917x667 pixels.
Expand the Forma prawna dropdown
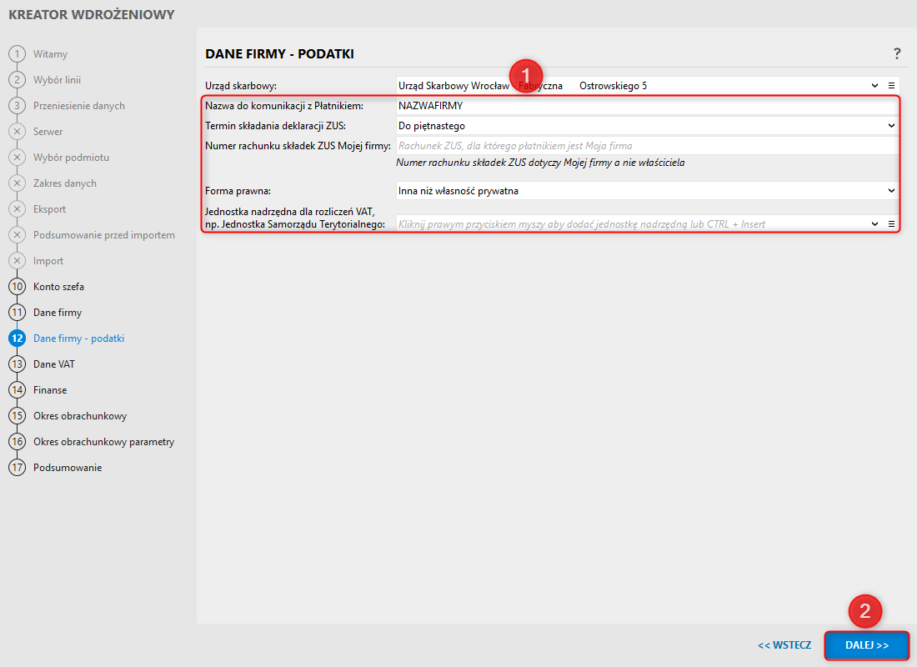tap(891, 191)
